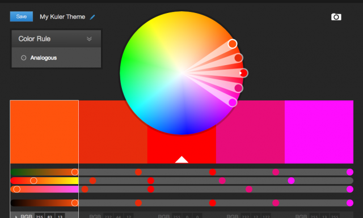
Task: Click the blue Save button
Action: 22,16
